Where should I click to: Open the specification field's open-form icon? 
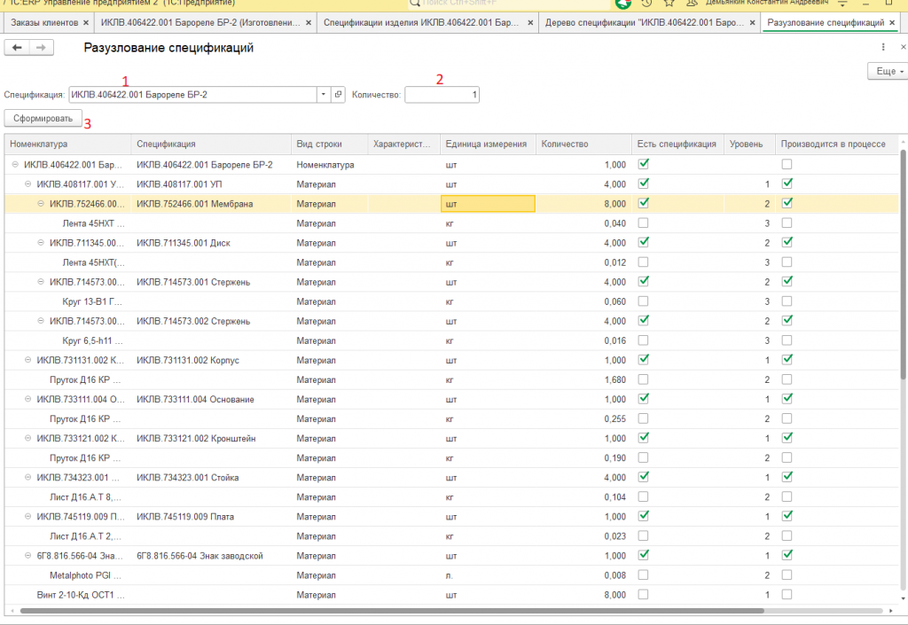[338, 94]
